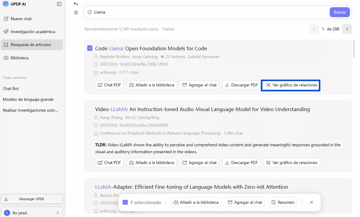Toggle the 1 seleccionado select-all checkbox

[125, 202]
